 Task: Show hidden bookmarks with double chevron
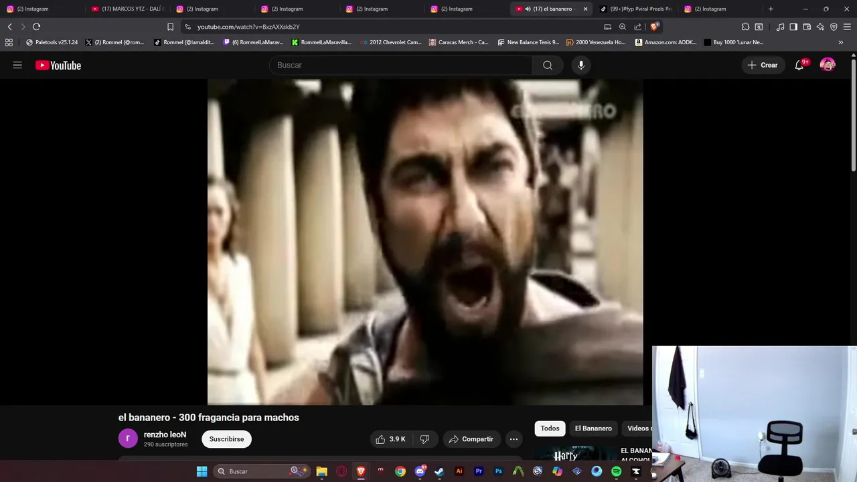pyautogui.click(x=841, y=42)
